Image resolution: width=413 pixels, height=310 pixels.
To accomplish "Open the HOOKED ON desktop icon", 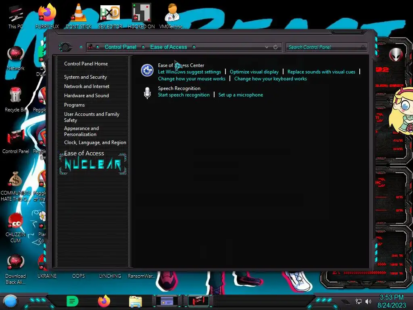I will pyautogui.click(x=141, y=16).
